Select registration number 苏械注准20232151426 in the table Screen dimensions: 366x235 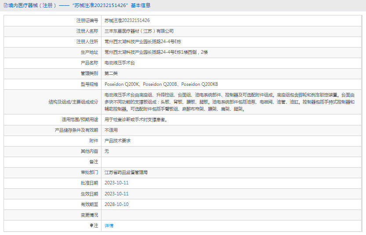pos(127,21)
